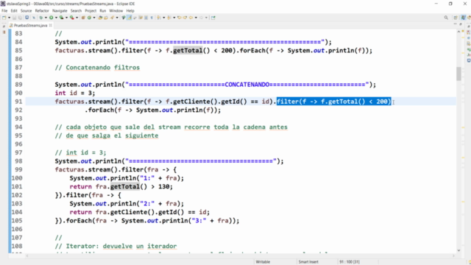The image size is (471, 265).
Task: Click the vertical scrollbar up arrow
Action: pos(458,31)
